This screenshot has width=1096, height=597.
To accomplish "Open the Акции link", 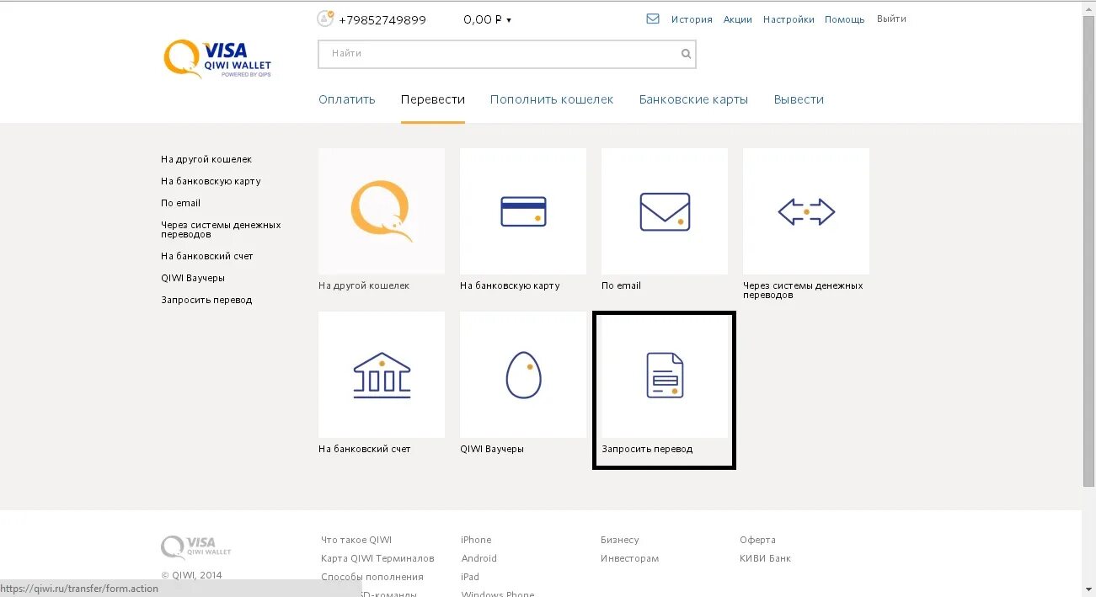I will click(738, 19).
